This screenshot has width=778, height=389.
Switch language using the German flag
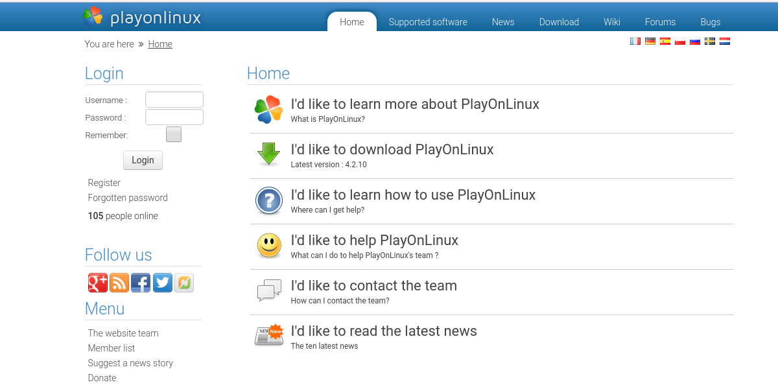coord(650,41)
